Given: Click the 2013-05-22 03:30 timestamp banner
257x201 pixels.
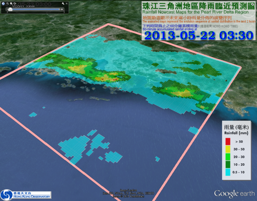Looking at the screenshot, I should click(199, 36).
